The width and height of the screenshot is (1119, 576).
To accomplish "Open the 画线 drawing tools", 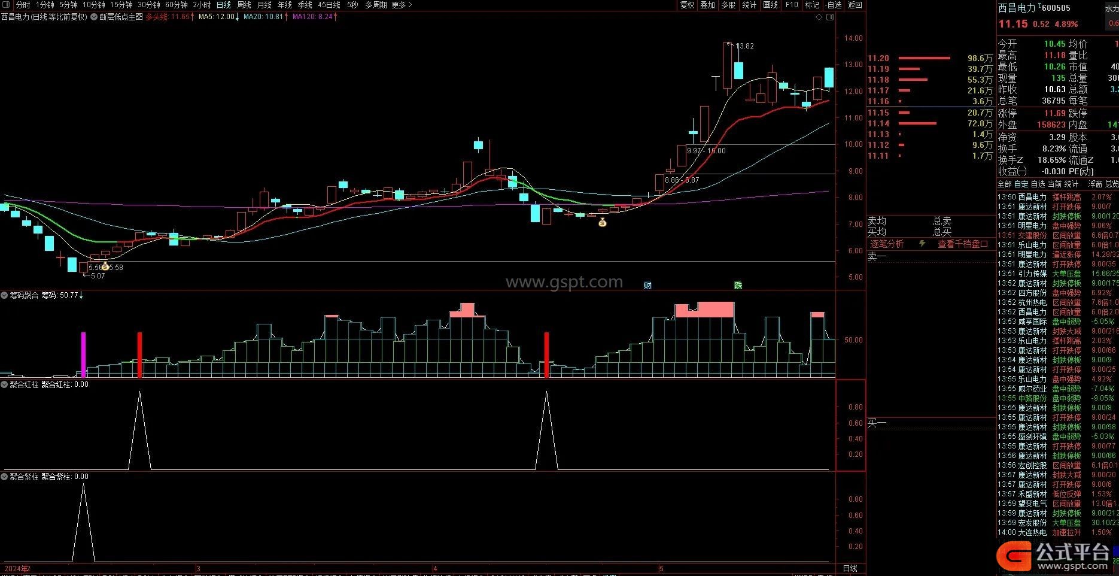I will pos(771,5).
